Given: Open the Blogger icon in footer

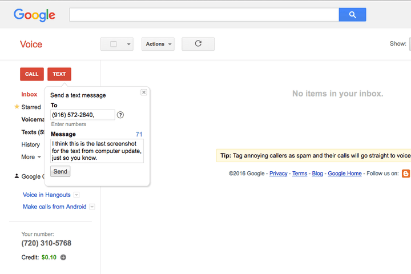Looking at the screenshot, I should tap(406, 174).
